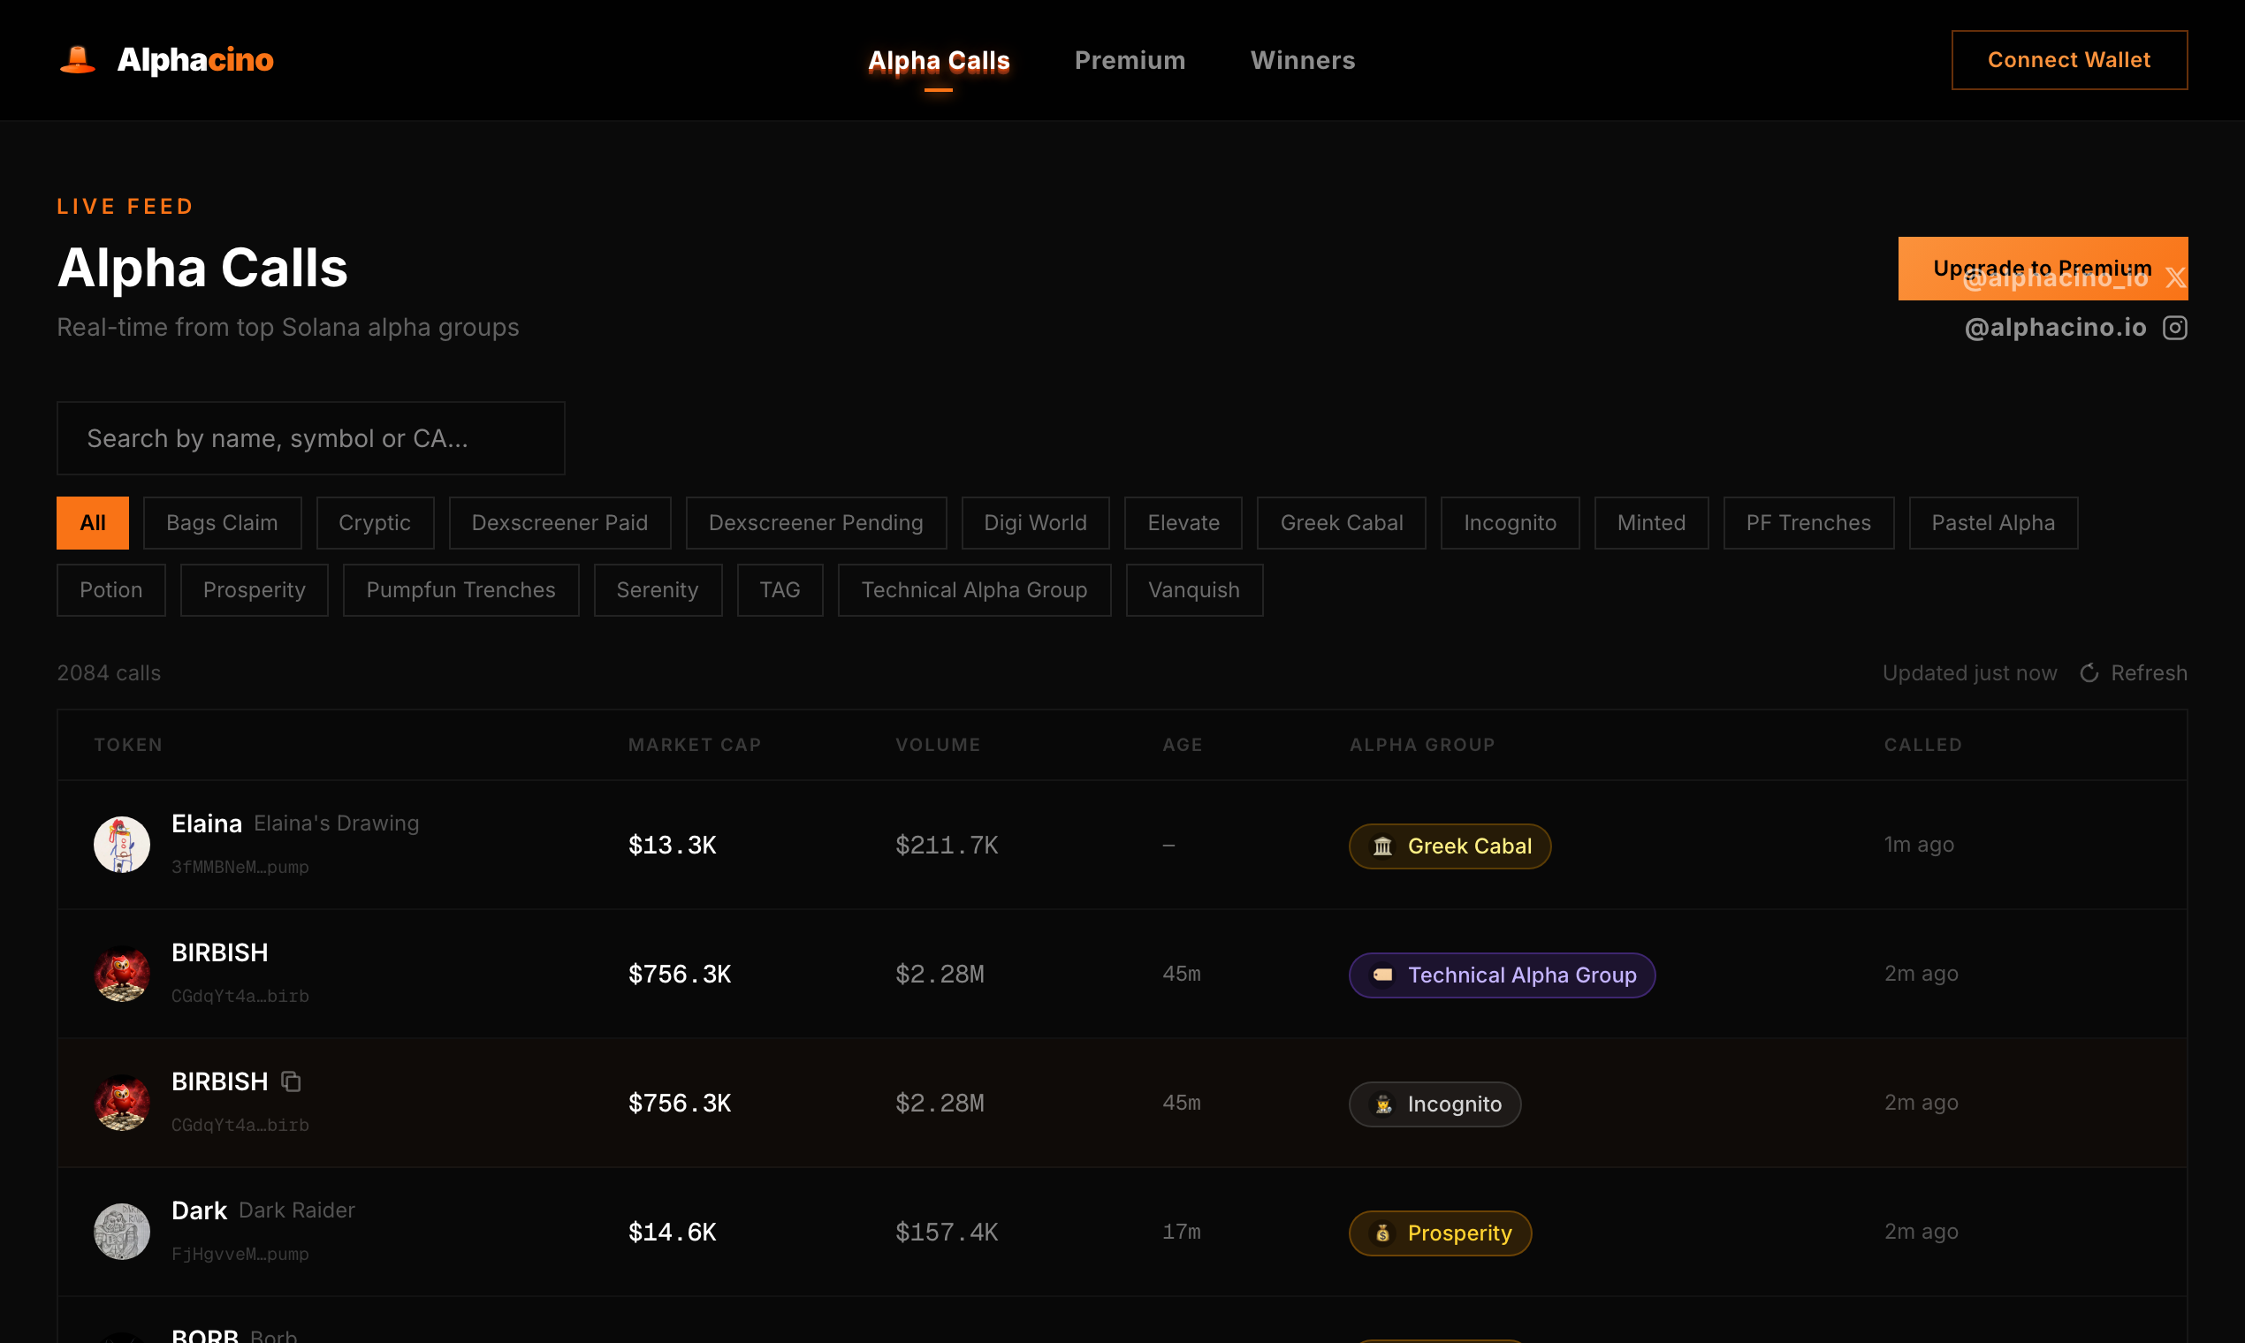Click Elaina token avatar image
Screen dimensions: 2245x1343
tap(121, 845)
